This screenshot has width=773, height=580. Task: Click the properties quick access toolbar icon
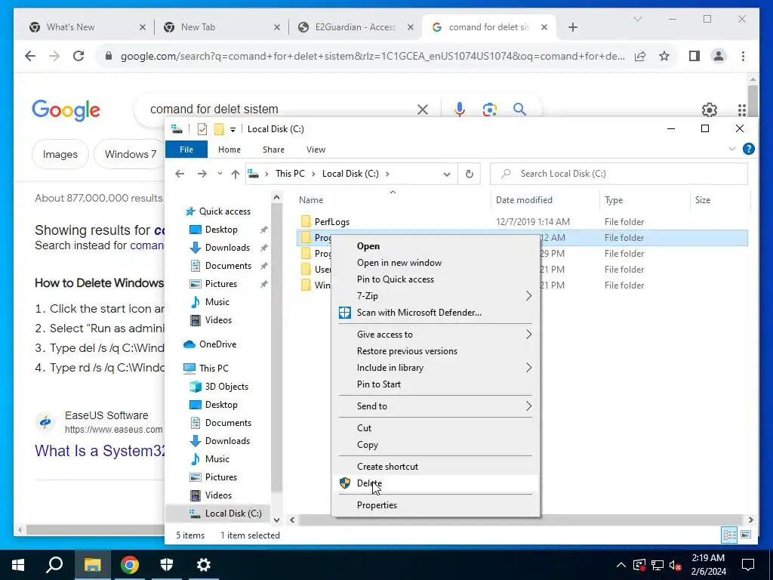(x=202, y=129)
